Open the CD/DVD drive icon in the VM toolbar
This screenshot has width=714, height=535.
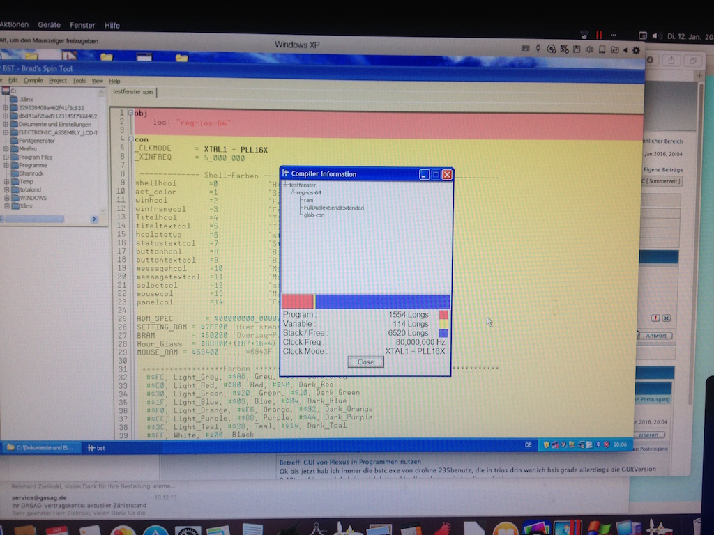pyautogui.click(x=552, y=49)
